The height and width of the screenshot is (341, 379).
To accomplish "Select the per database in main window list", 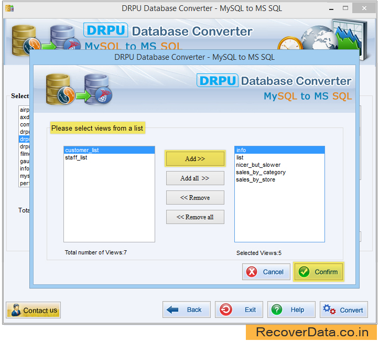I will [x=24, y=183].
